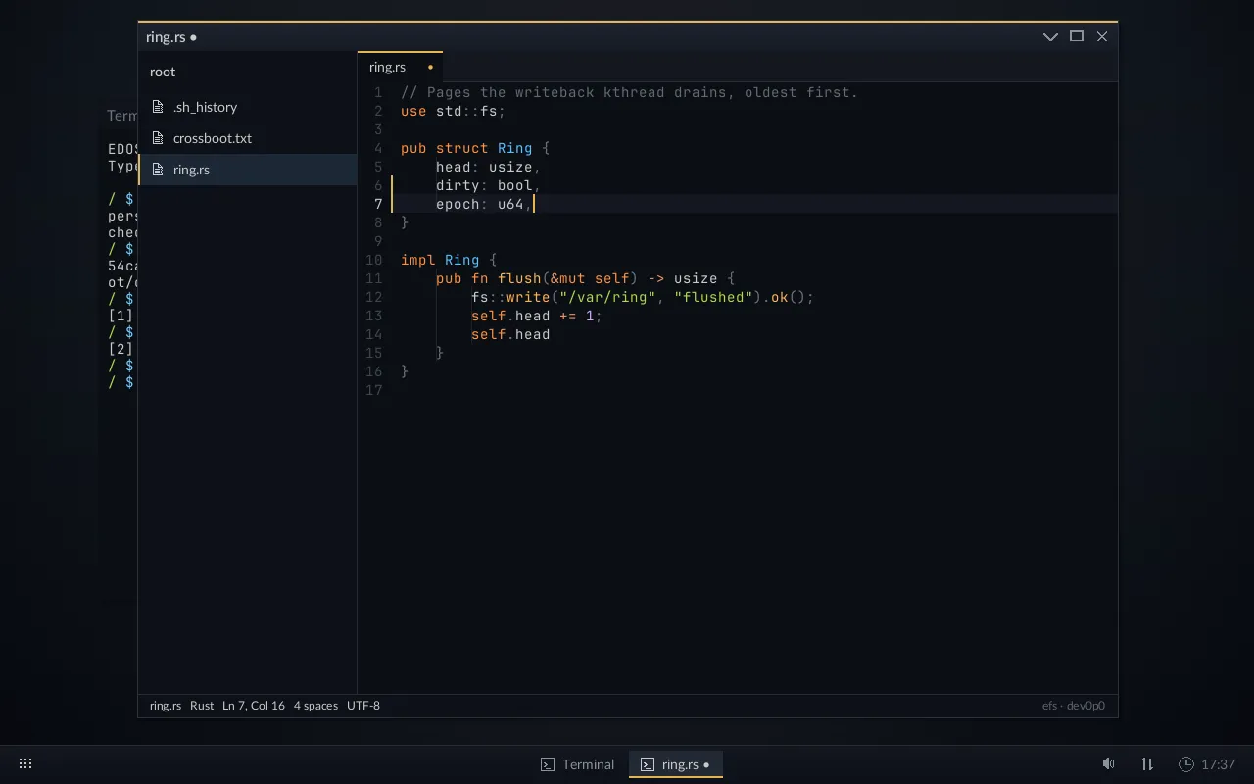
Task: Click line number 1 in the gutter
Action: 378,92
